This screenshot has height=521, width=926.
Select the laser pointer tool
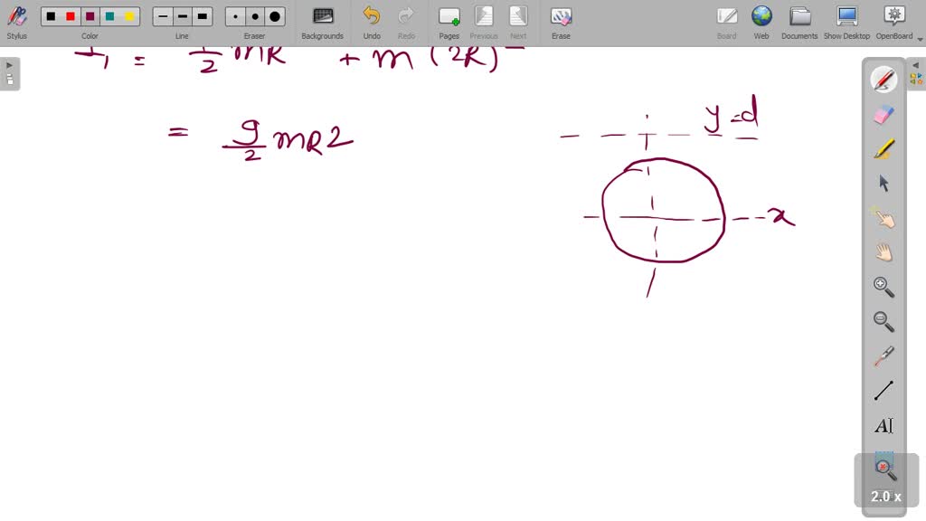883,356
